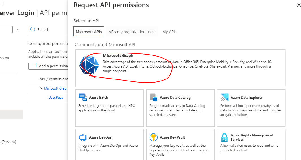Select the Azure DevOps card
Image resolution: width=301 pixels, height=160 pixels.
pos(110,144)
